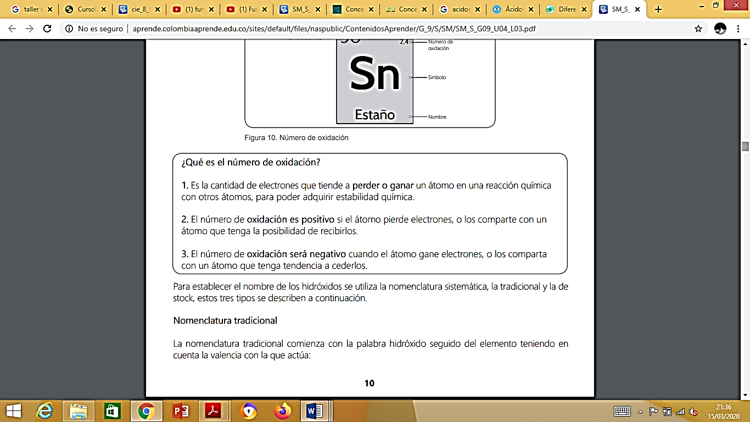Open a new browser tab
This screenshot has width=750, height=422.
point(659,9)
